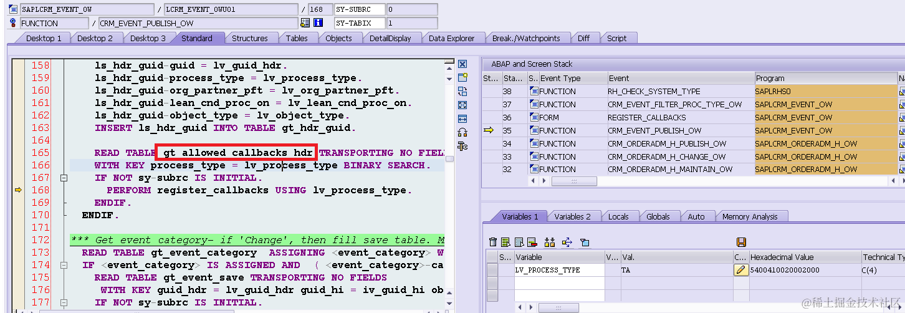The width and height of the screenshot is (905, 313).
Task: Click the LV_PROCESS_TYPE variable name cell
Action: coord(559,270)
